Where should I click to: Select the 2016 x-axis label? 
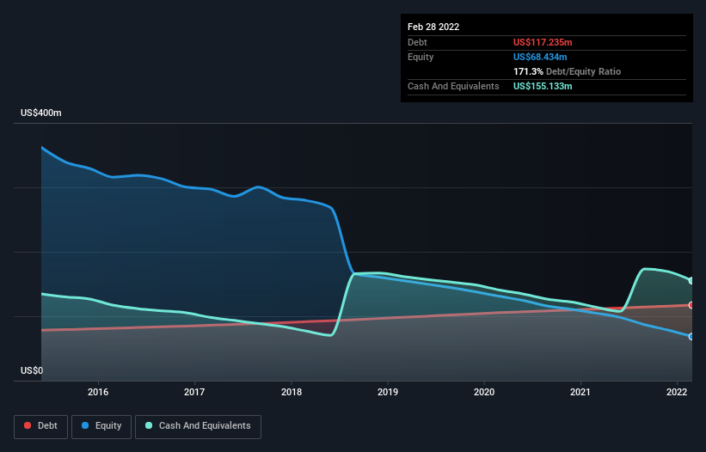(x=98, y=392)
